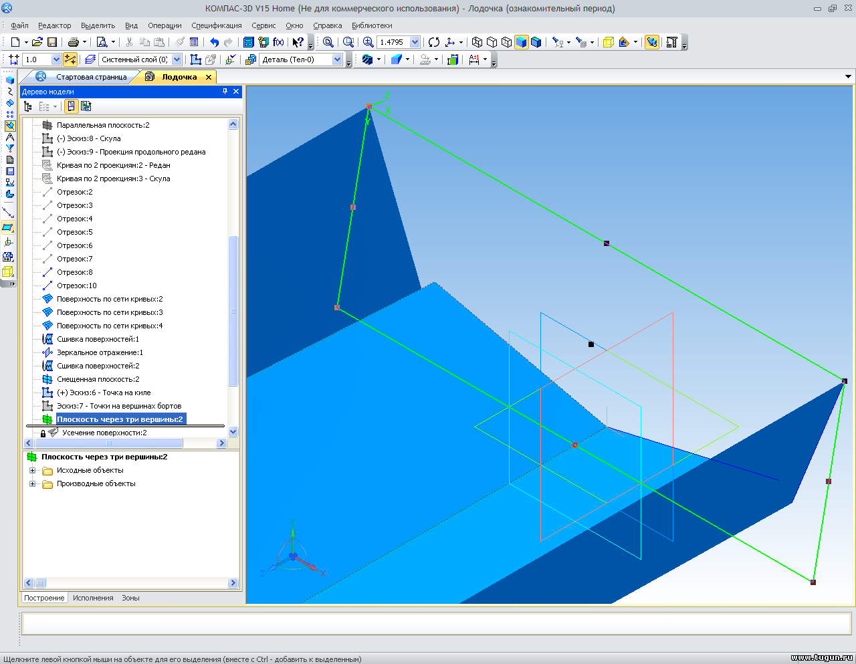The image size is (856, 664).
Task: Open the variables f(x) panel
Action: (278, 42)
